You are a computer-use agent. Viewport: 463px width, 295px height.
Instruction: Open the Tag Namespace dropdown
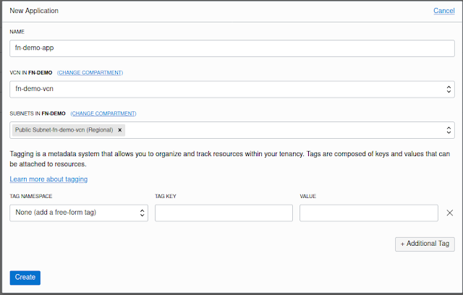coord(79,213)
